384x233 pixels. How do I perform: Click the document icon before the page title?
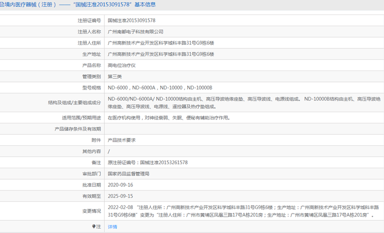click(x=2, y=5)
